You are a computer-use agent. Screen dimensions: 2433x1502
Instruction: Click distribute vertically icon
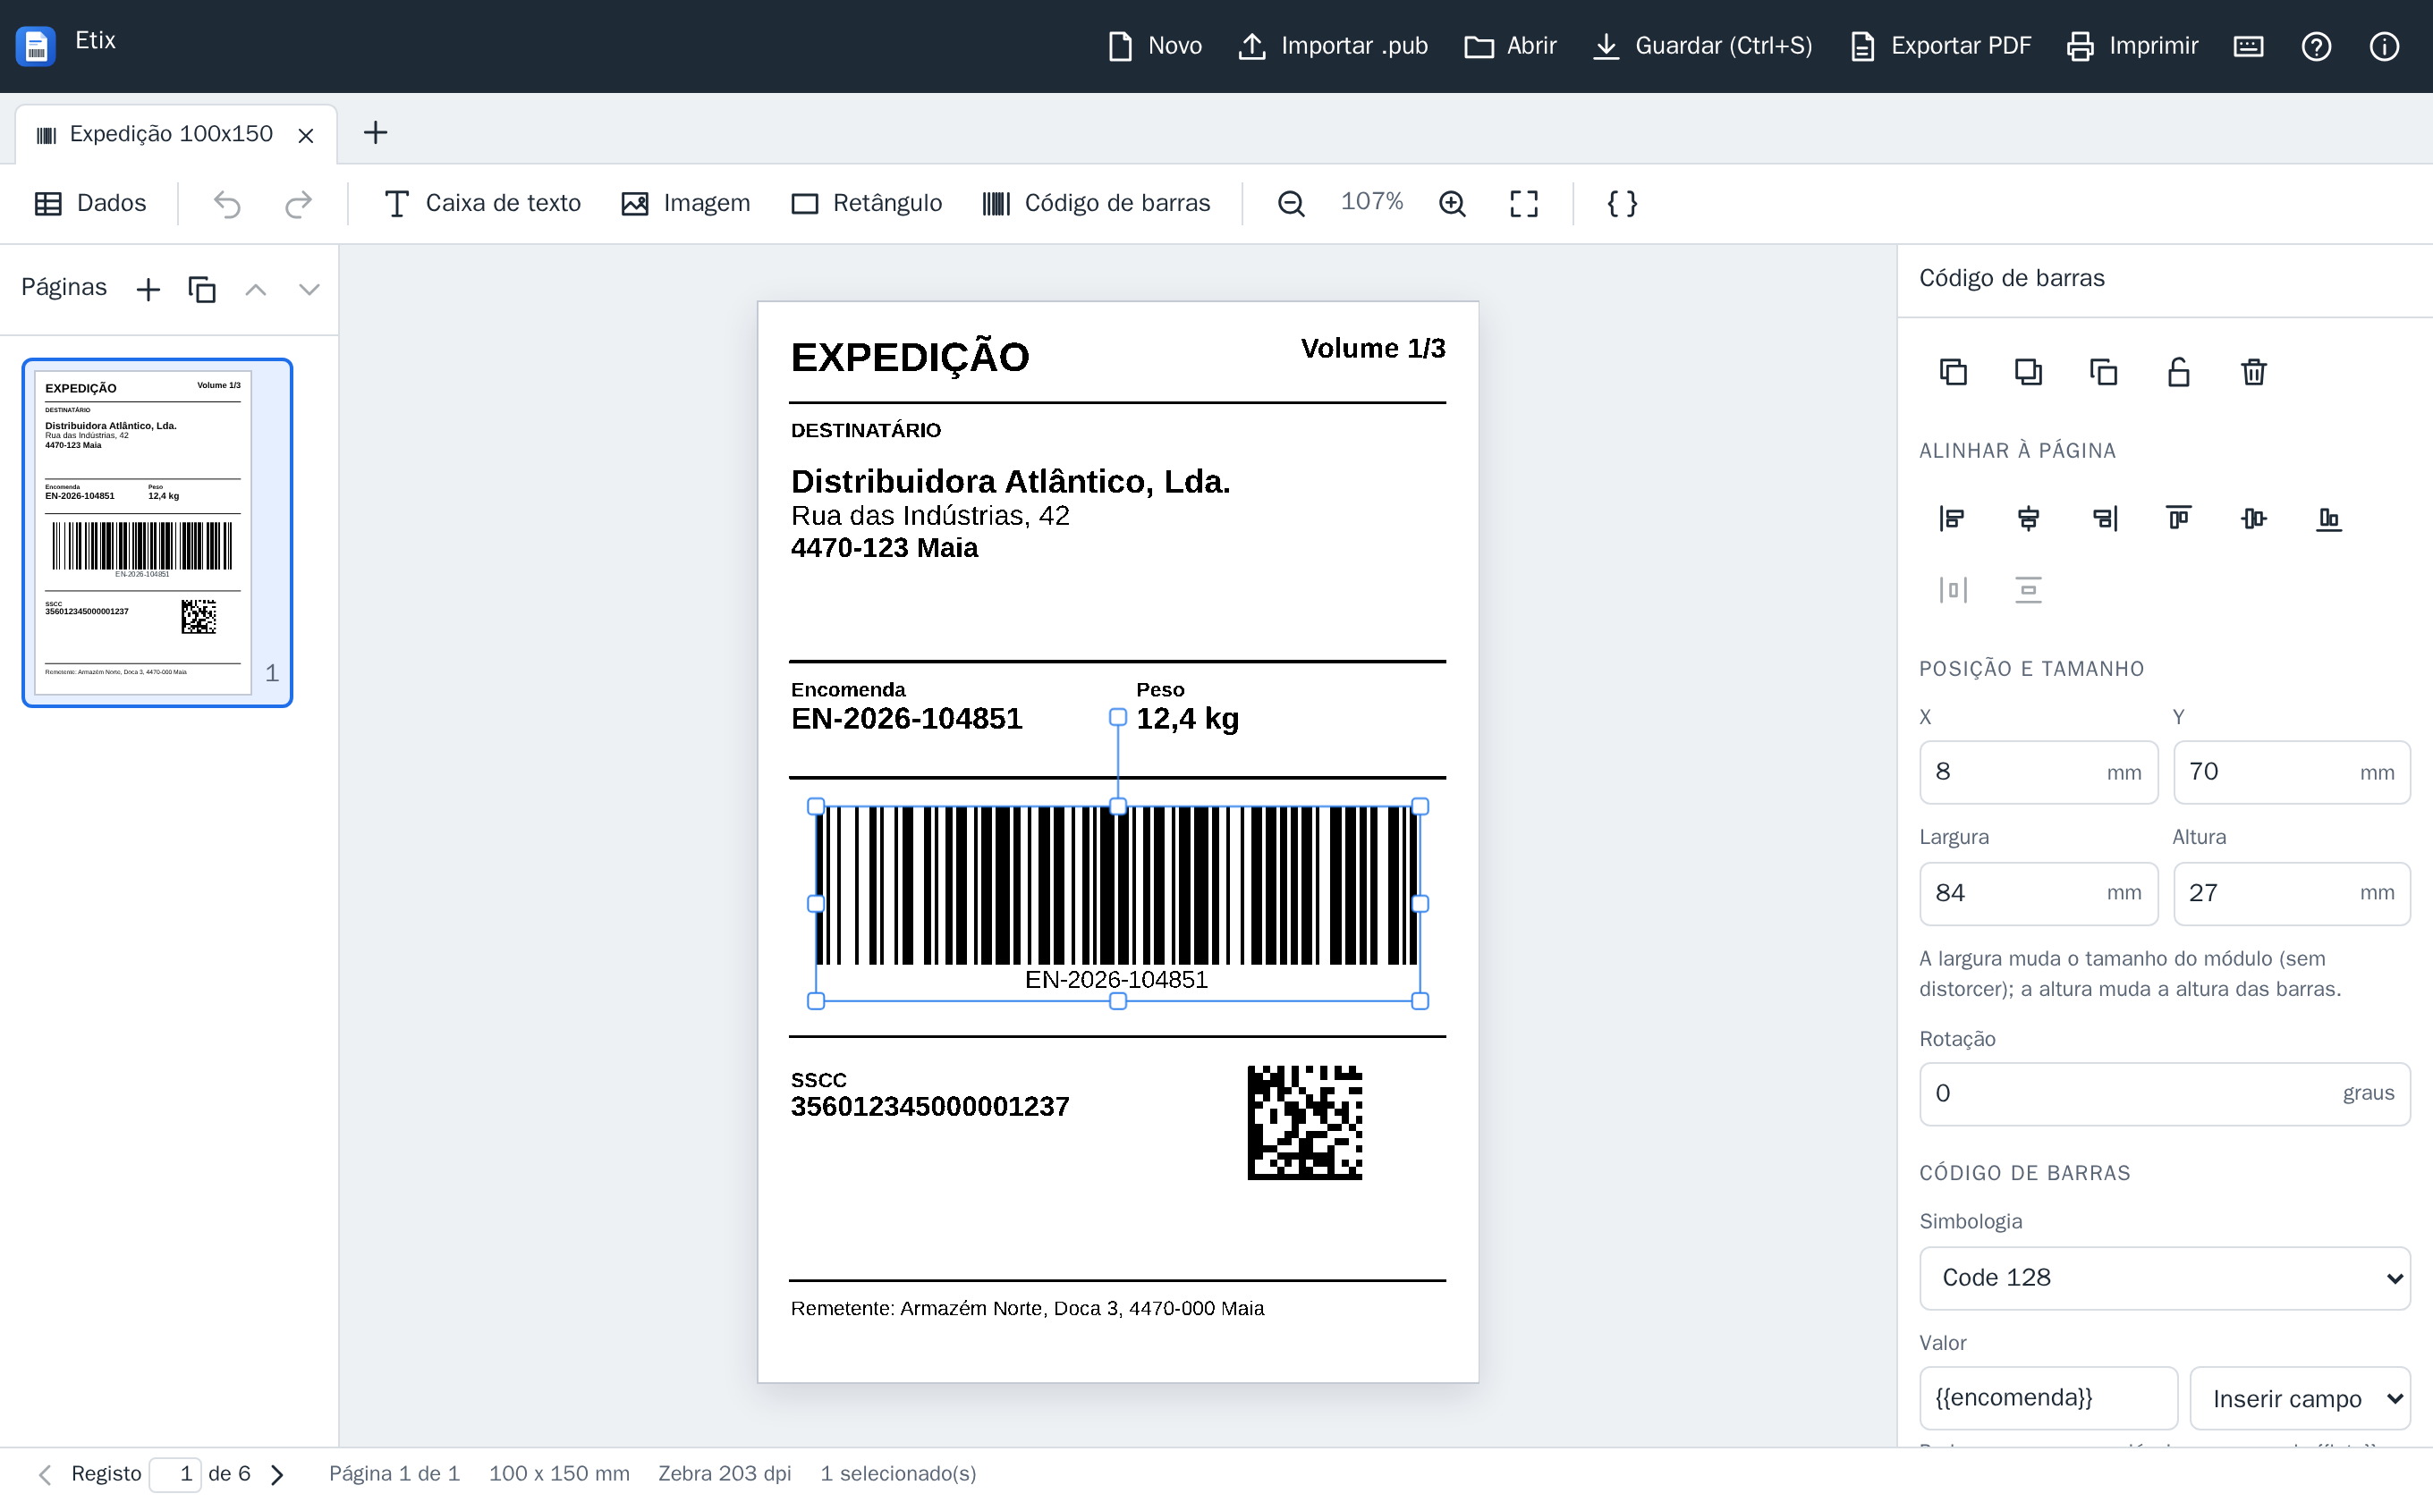click(2029, 590)
